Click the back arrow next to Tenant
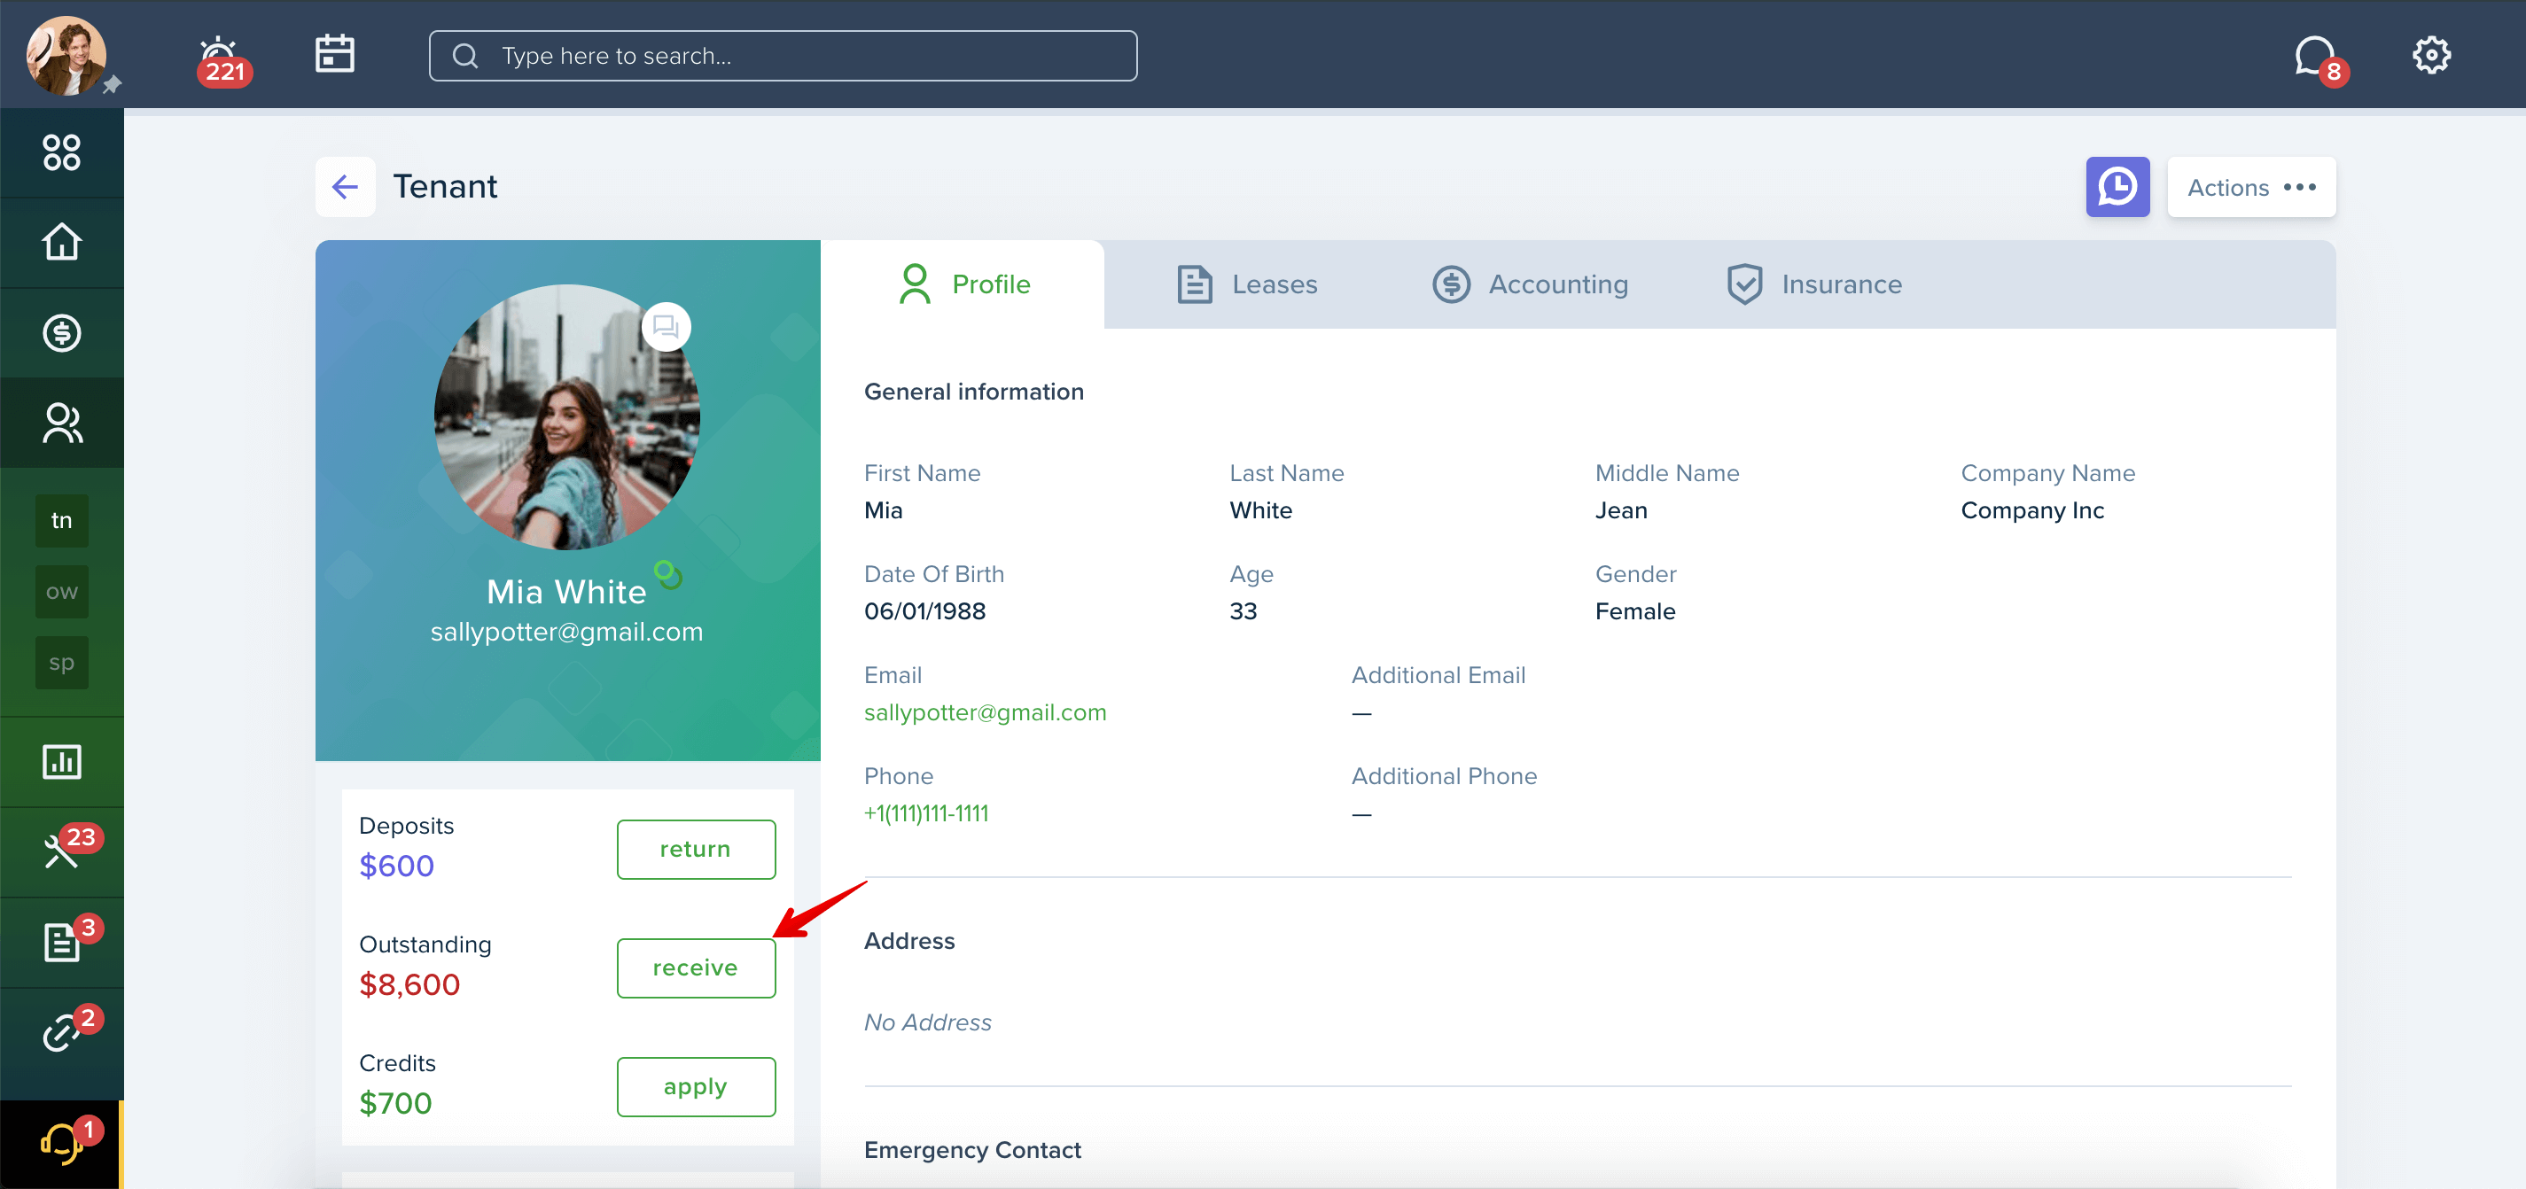The image size is (2526, 1189). (345, 186)
